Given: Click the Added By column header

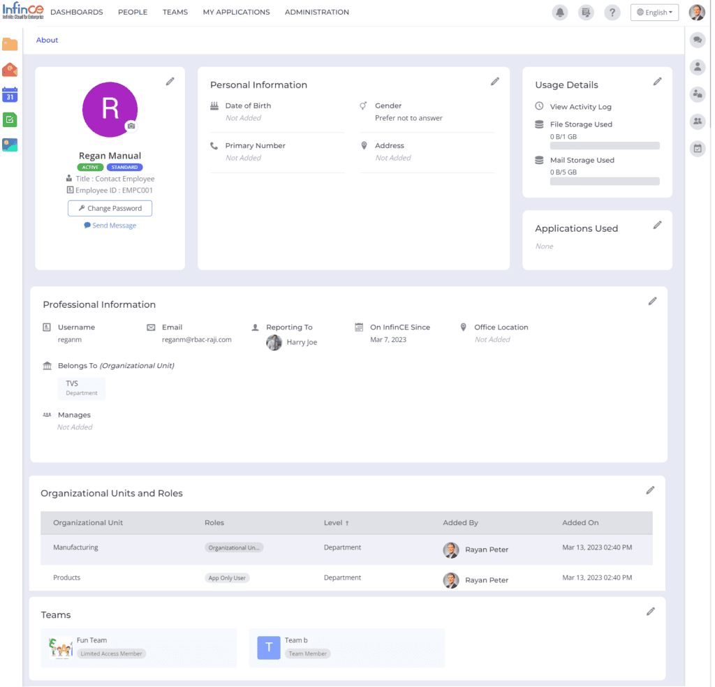Looking at the screenshot, I should coord(461,523).
